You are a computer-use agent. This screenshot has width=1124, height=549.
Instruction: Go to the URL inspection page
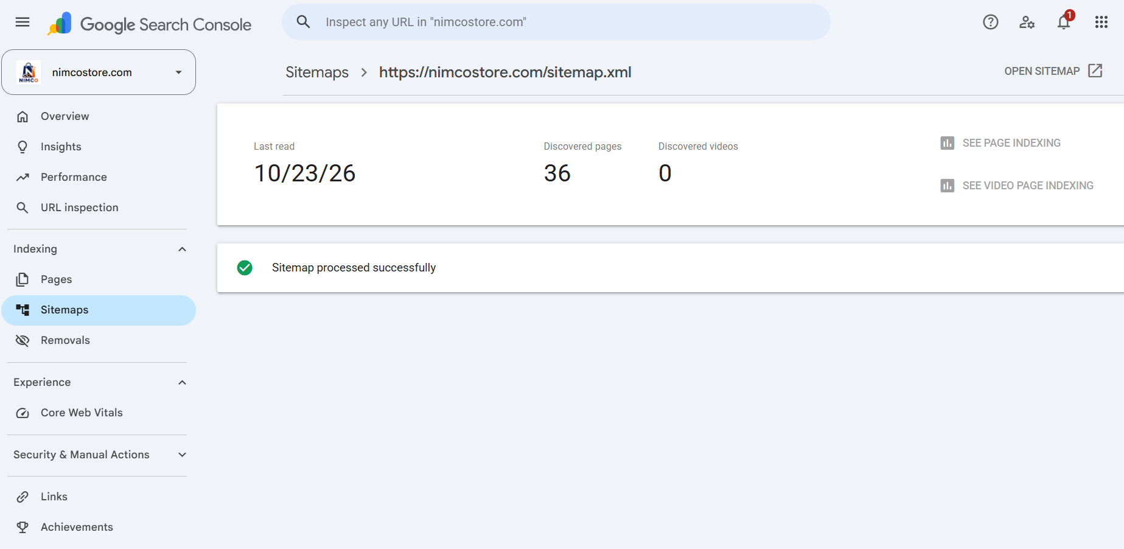(x=99, y=208)
